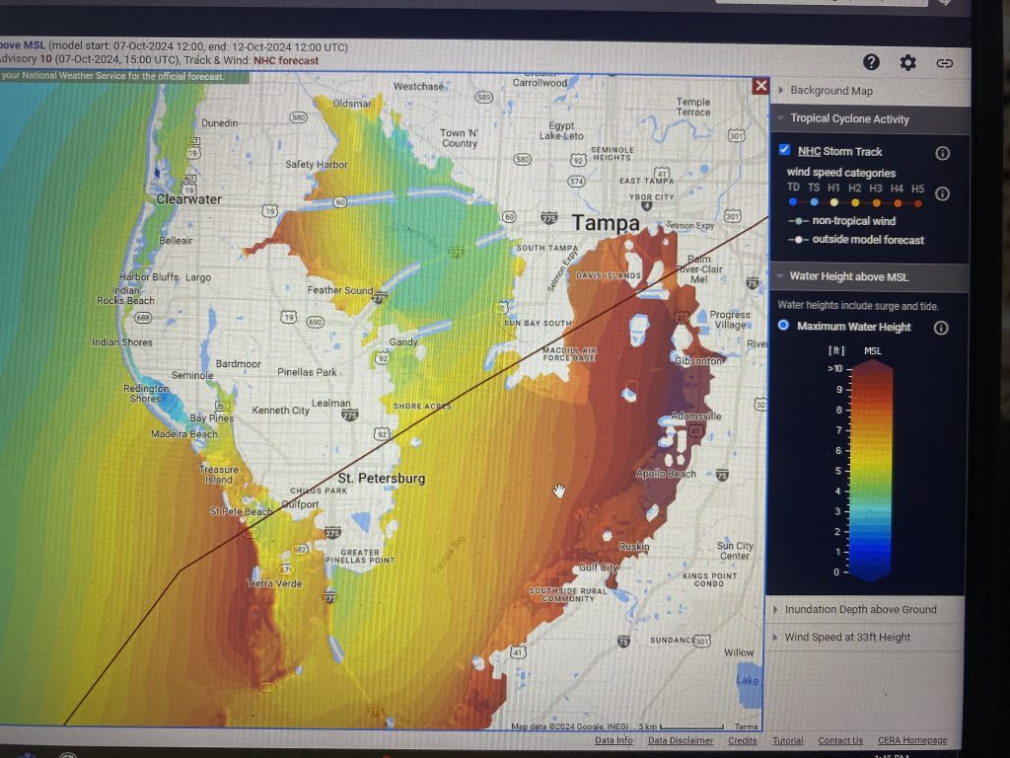
Task: Click the Pinellas Park label on map
Action: (x=307, y=372)
